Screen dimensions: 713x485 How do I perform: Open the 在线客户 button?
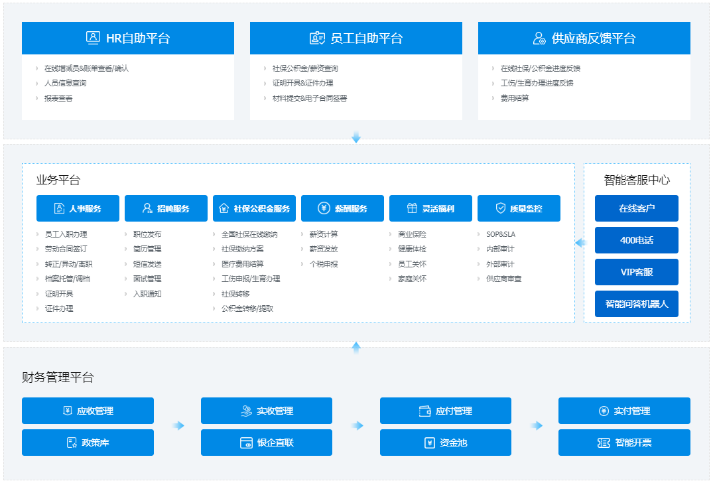point(636,208)
